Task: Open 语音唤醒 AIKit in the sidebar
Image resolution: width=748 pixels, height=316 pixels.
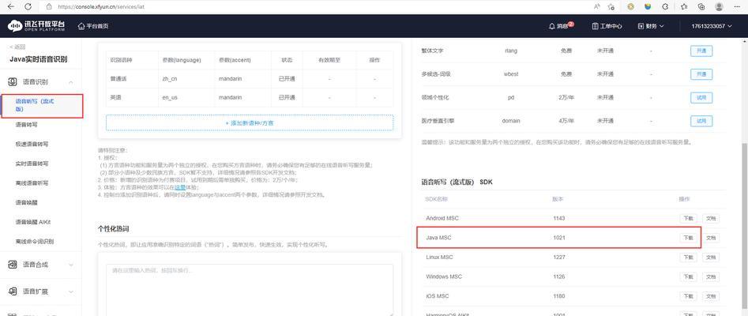Action: (33, 222)
